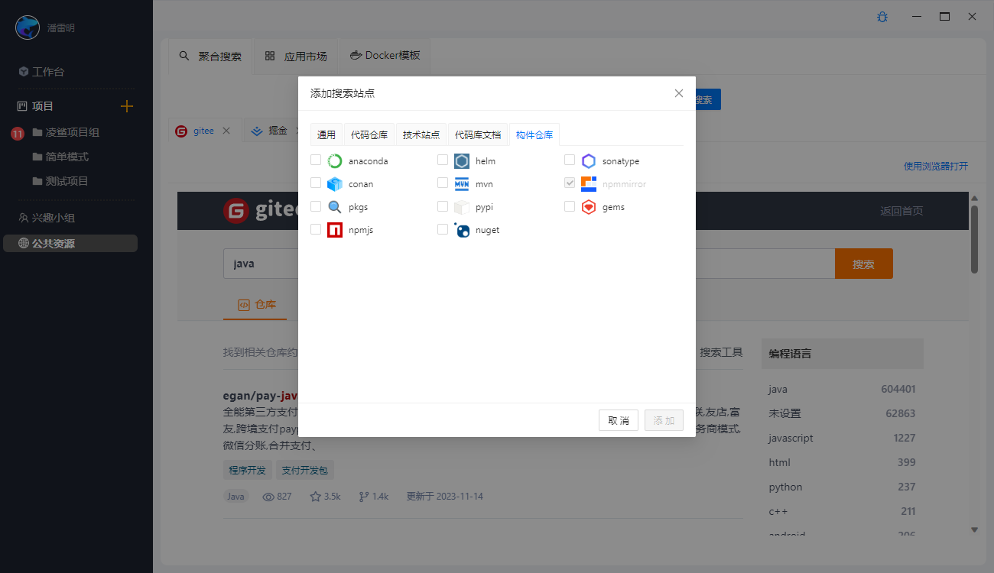Click the bug debug icon in title bar

point(882,17)
